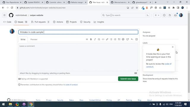Add a link to the comment
Image resolution: width=190 pixels, height=107 pixels.
coord(107,39)
